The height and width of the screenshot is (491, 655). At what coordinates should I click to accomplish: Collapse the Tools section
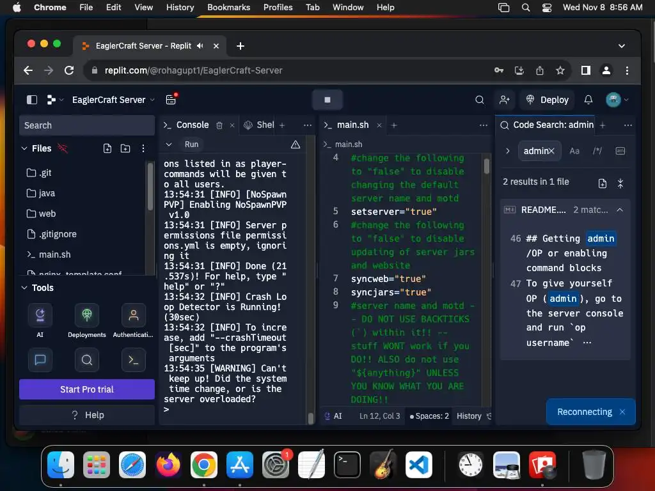[x=24, y=288]
